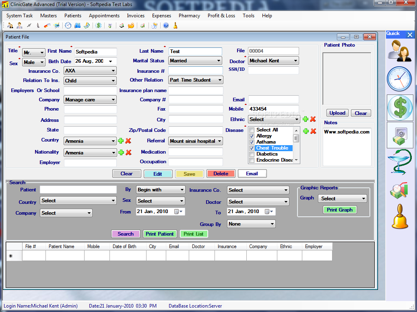Click the pink Search button
Screen dimensions: 417x312
pyautogui.click(x=126, y=234)
